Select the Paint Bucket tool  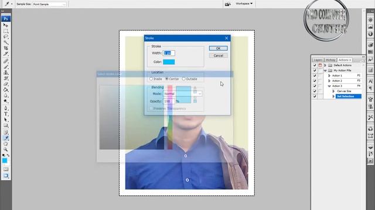point(6,89)
